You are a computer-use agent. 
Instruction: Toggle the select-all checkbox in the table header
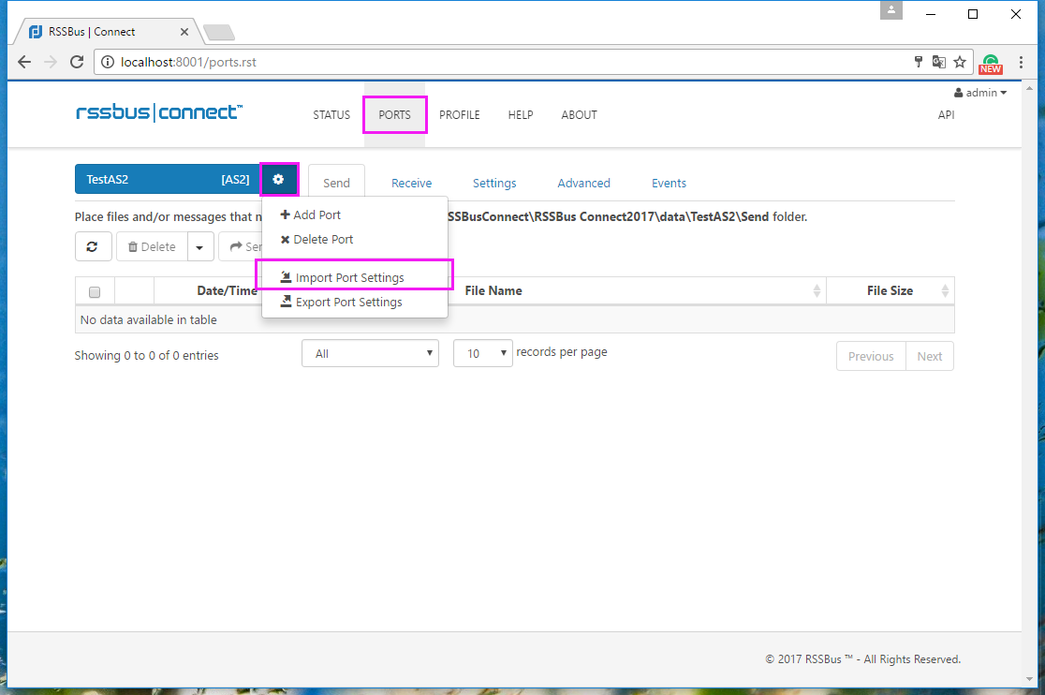click(95, 292)
